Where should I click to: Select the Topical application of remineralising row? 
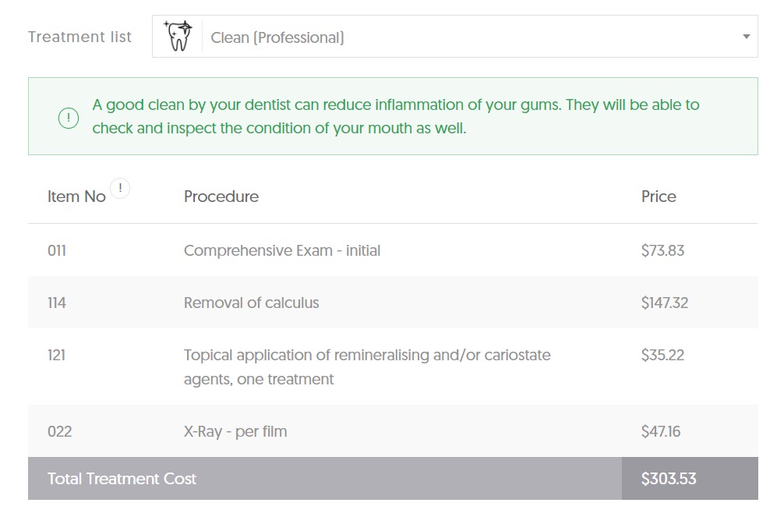393,367
